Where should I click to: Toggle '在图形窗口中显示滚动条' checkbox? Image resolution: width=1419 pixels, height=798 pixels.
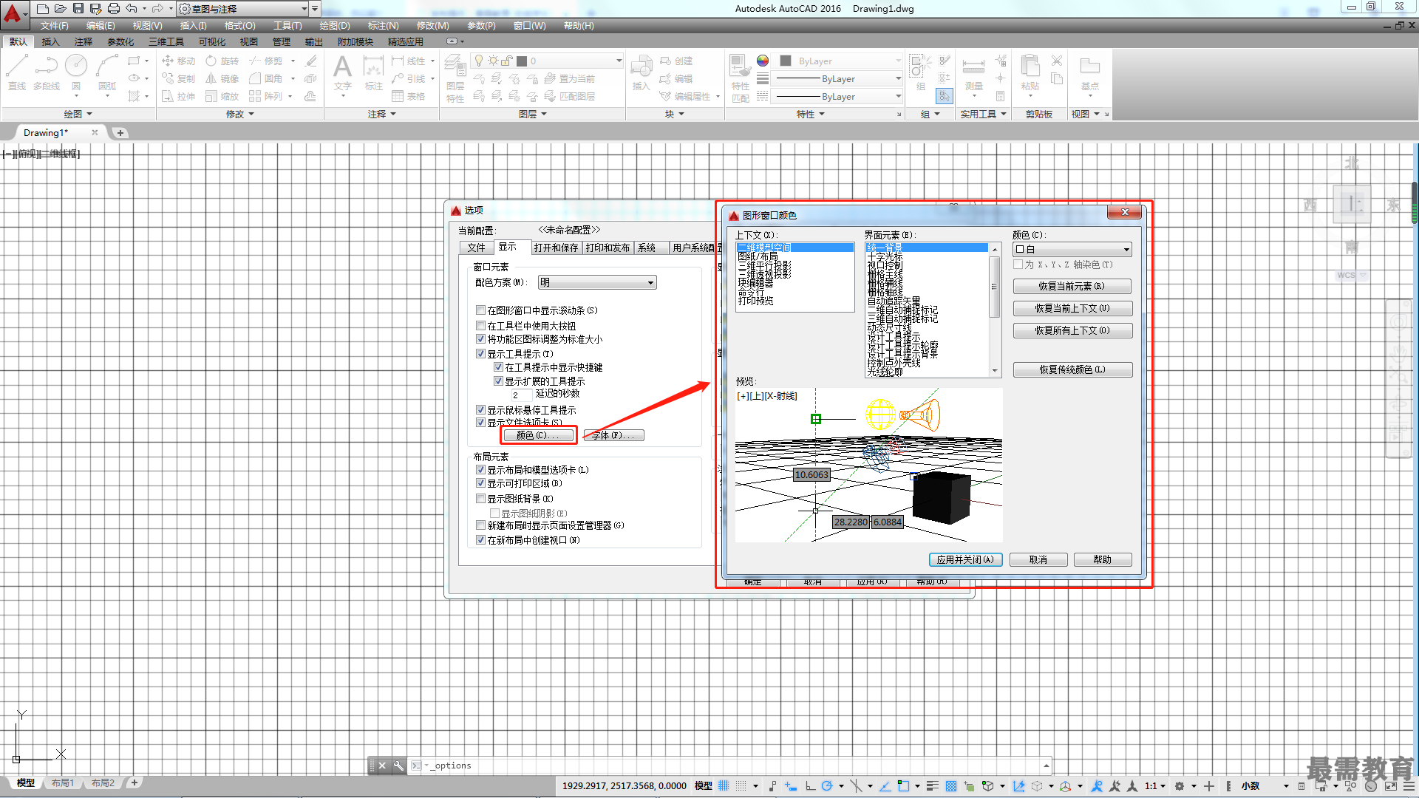coord(480,310)
